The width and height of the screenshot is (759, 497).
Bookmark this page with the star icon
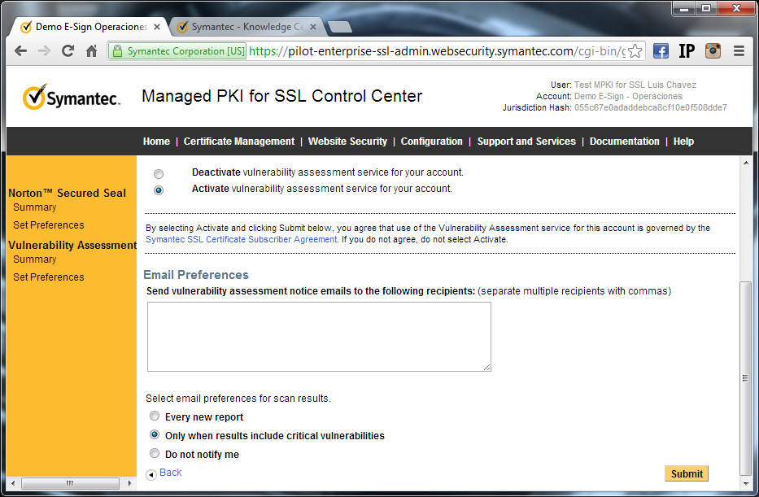[x=635, y=51]
